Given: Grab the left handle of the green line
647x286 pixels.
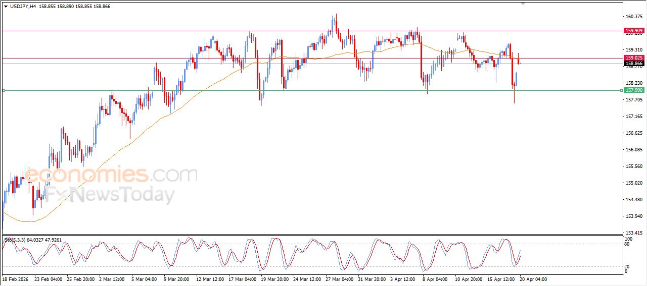Looking at the screenshot, I should tap(4, 91).
